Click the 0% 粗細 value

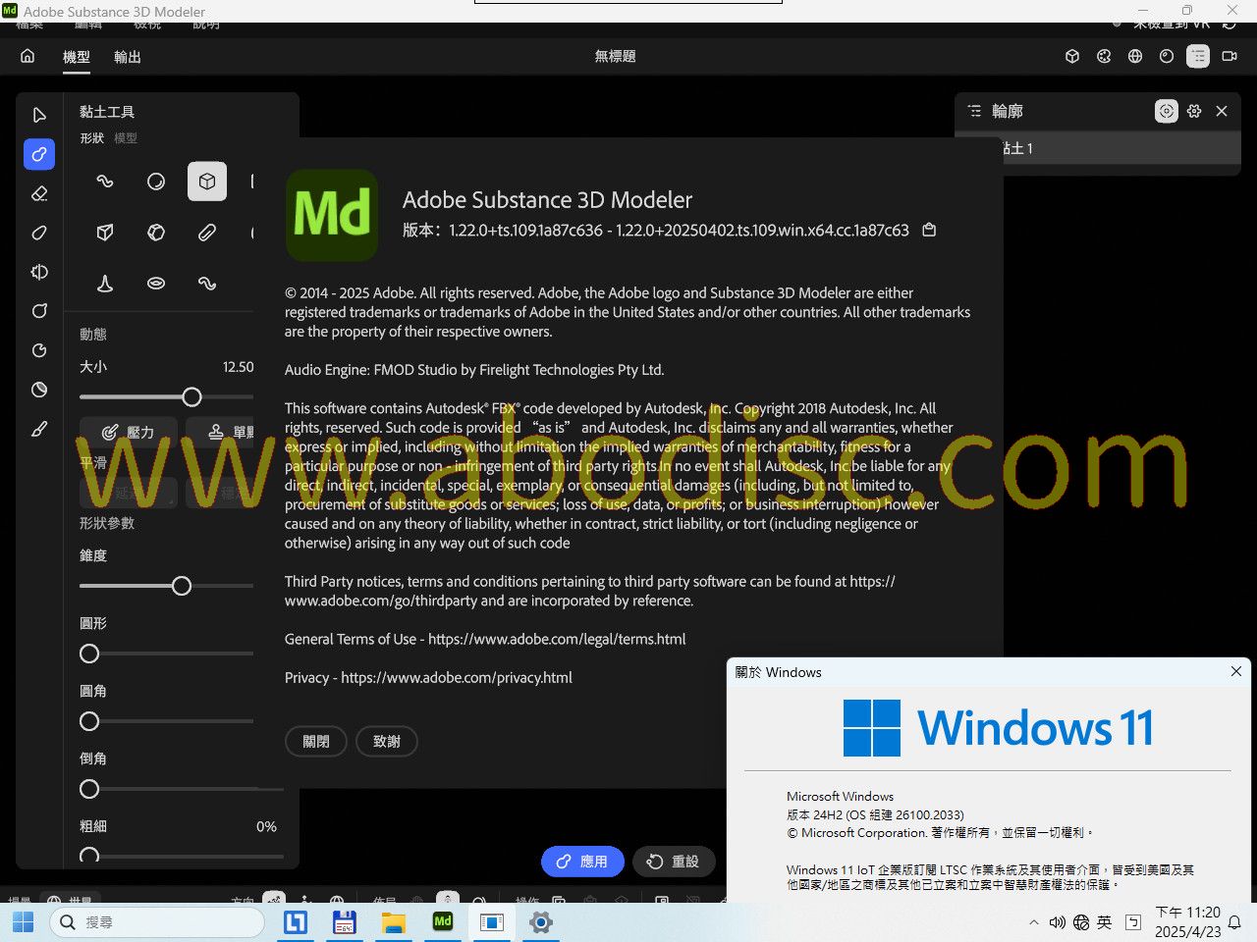[x=266, y=826]
